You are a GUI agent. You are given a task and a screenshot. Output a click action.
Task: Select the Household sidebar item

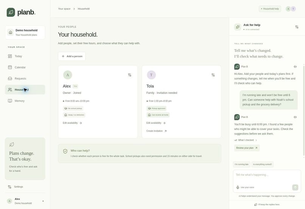tap(25, 90)
